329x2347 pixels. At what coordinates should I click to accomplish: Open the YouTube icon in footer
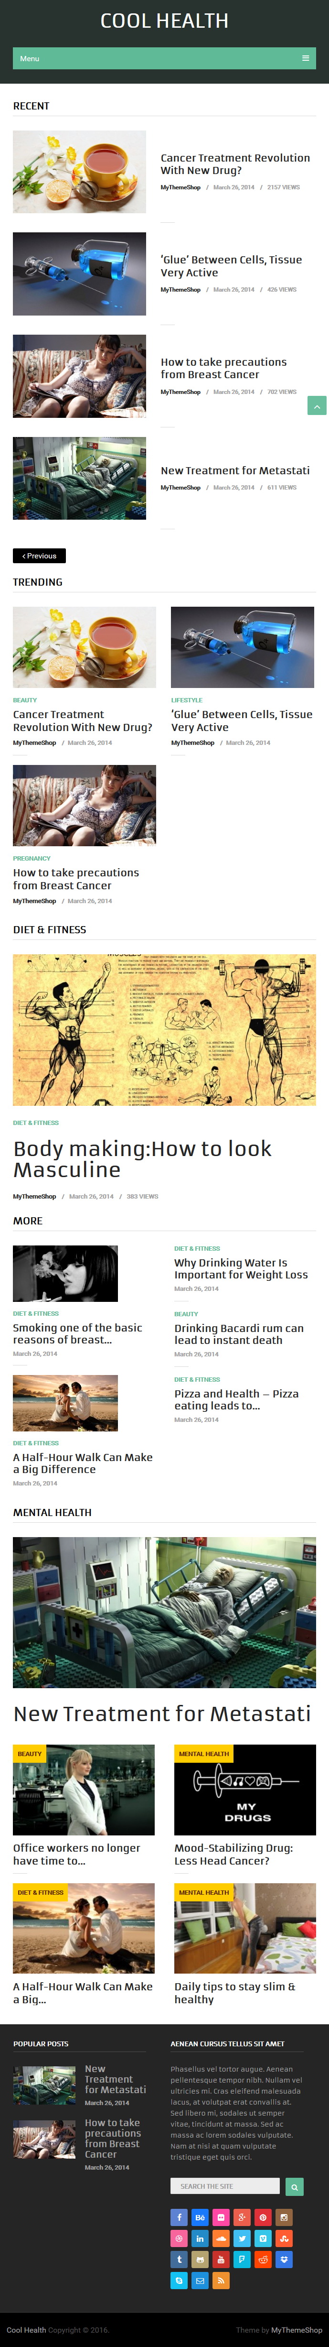point(221,2259)
